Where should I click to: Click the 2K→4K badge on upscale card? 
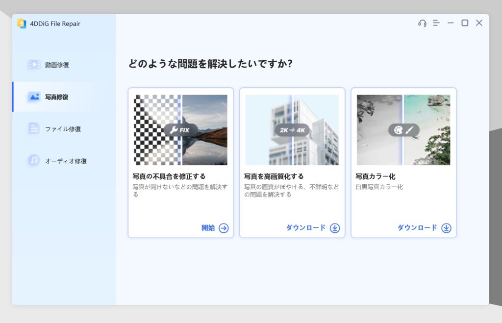pyautogui.click(x=292, y=130)
